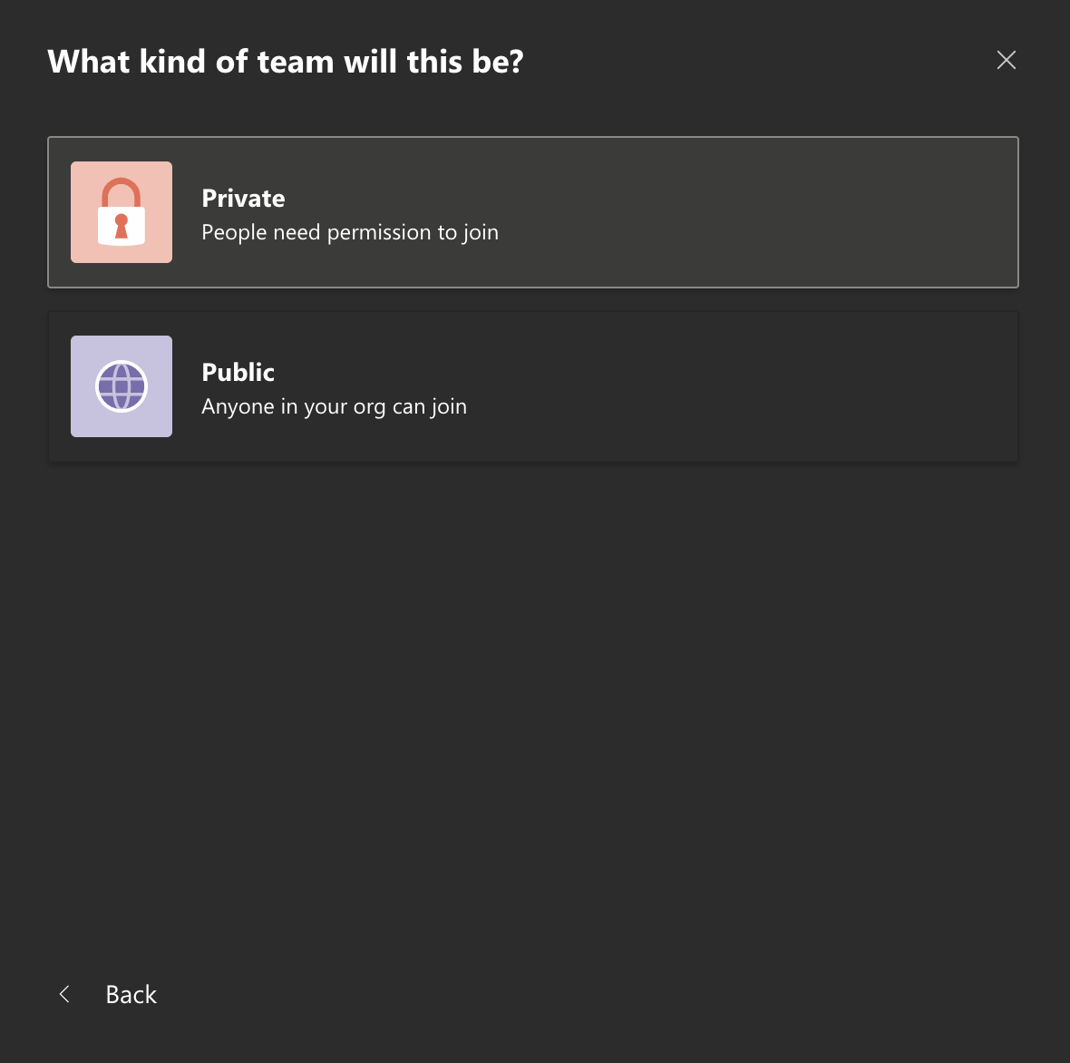Click the left chevron beside Back
The width and height of the screenshot is (1070, 1063).
coord(64,994)
